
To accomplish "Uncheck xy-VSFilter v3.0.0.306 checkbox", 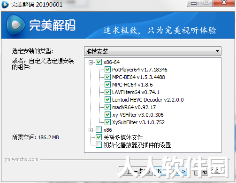I will pyautogui.click(x=107, y=115).
